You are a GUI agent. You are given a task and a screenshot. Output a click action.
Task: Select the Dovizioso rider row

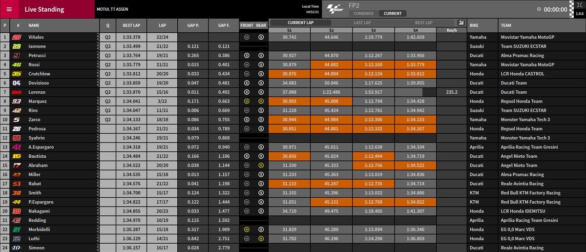(x=49, y=83)
